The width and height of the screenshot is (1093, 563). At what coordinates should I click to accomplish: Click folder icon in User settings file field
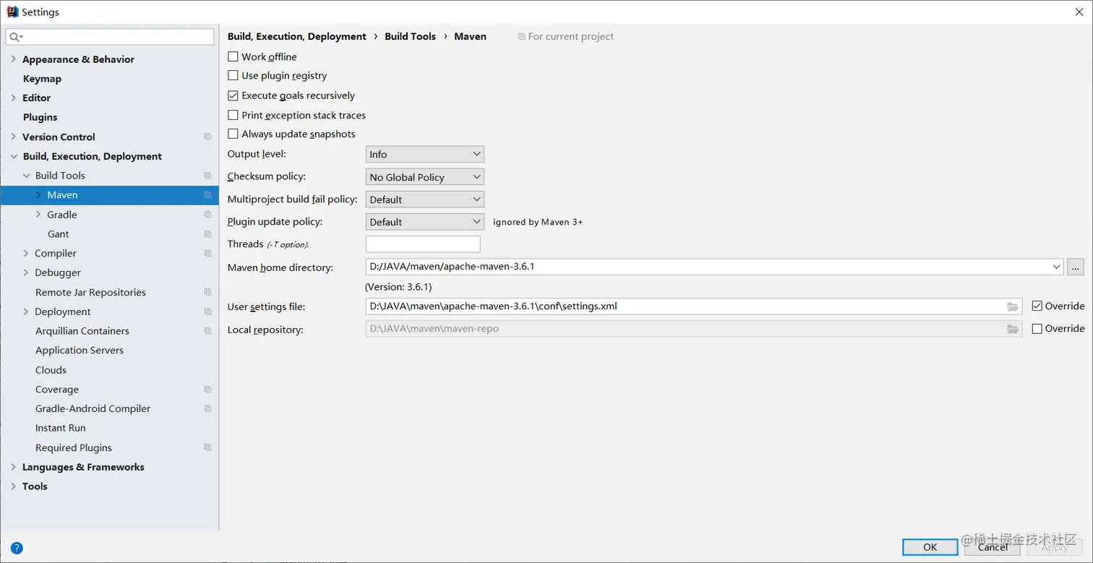click(1013, 306)
